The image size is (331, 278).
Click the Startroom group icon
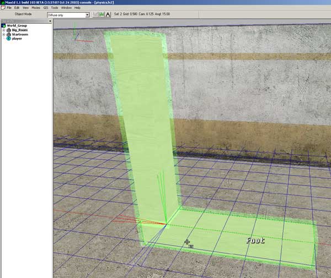[x=9, y=34]
